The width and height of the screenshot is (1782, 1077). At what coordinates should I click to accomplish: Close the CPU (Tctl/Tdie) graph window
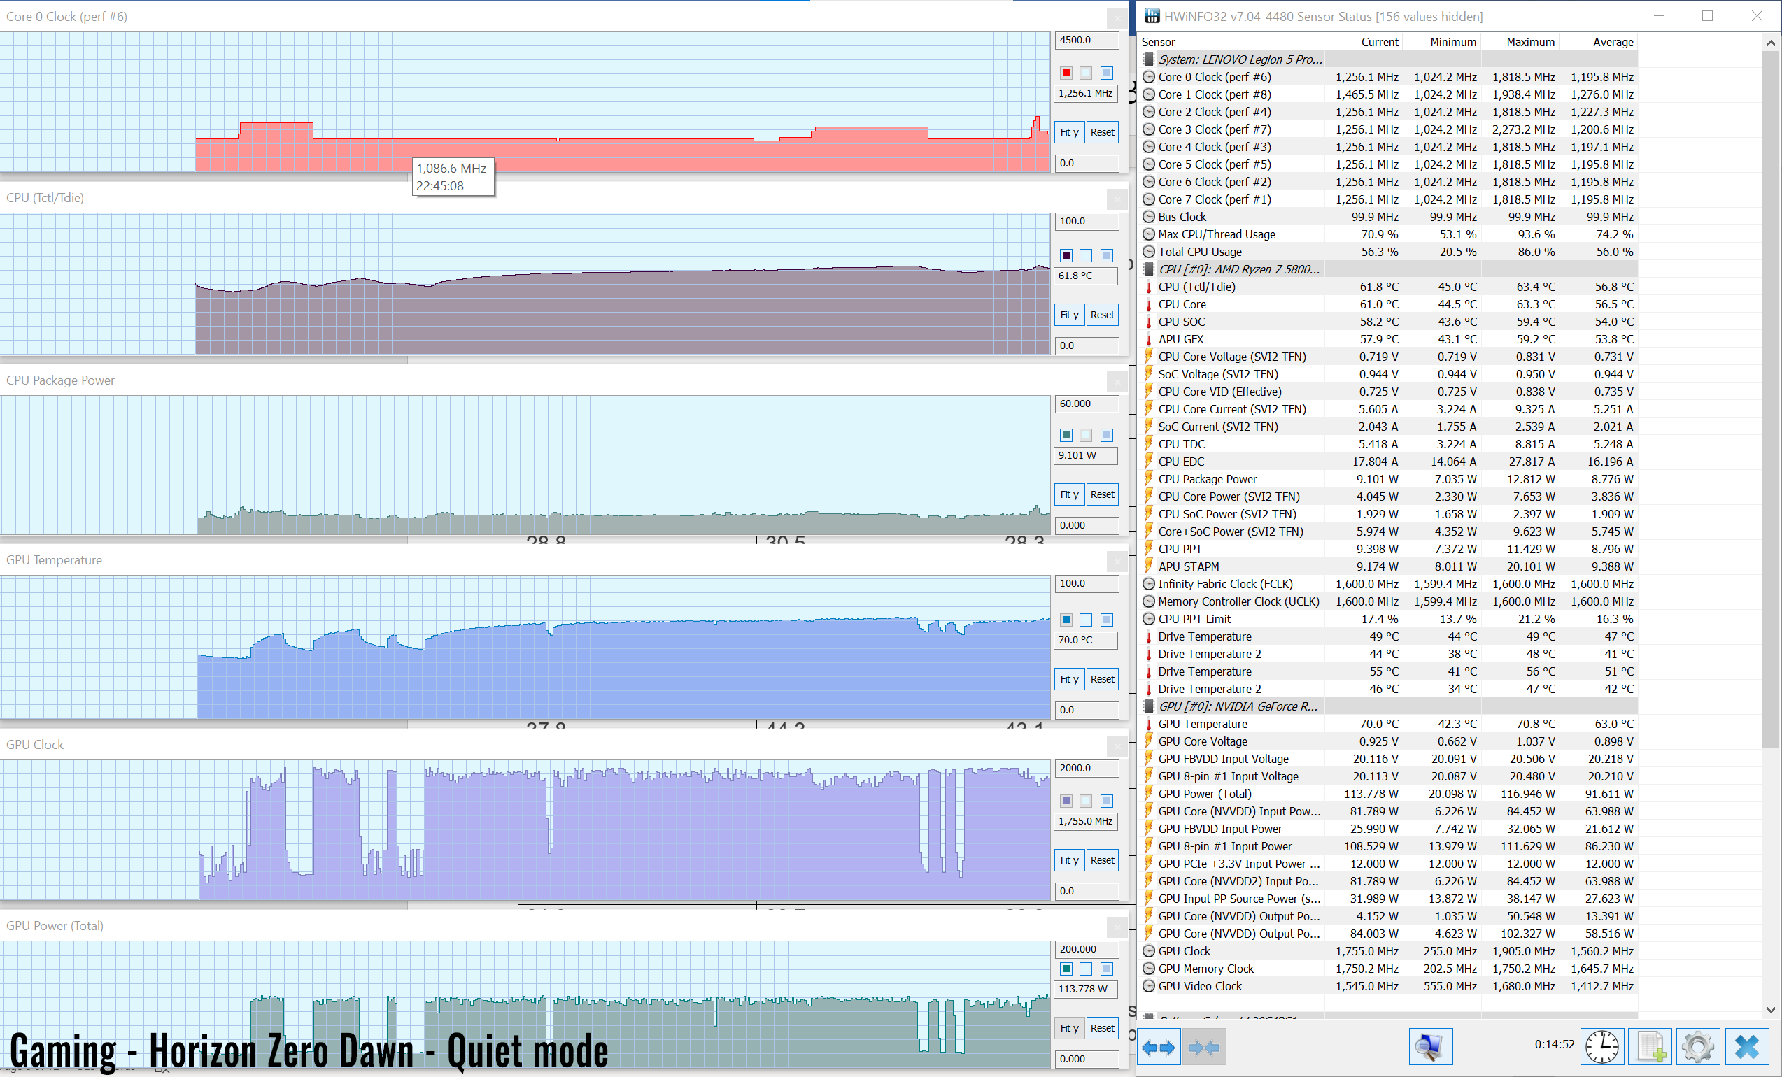1117,199
